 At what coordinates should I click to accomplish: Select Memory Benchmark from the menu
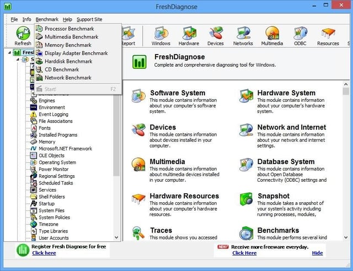coord(78,45)
